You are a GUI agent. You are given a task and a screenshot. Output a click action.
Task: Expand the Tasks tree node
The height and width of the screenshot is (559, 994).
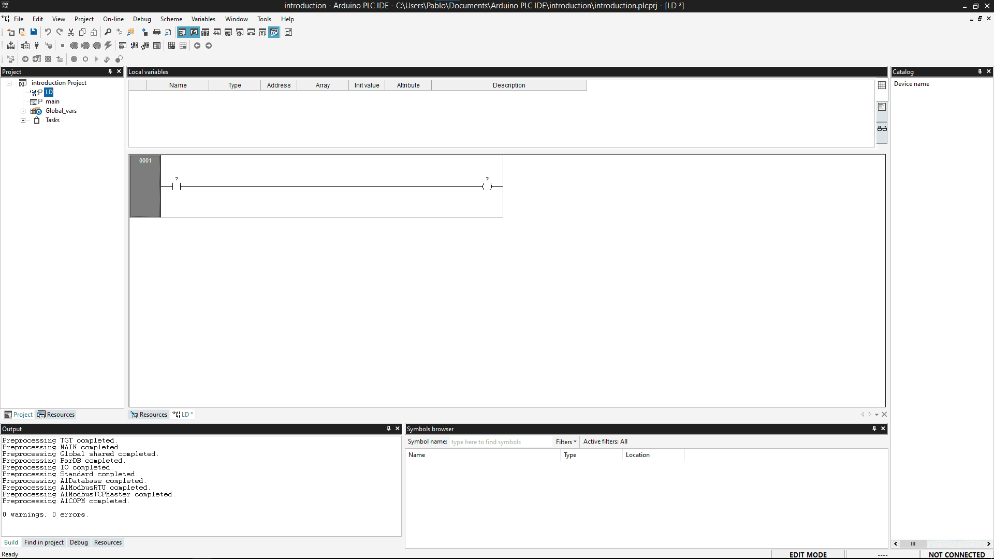pos(23,120)
